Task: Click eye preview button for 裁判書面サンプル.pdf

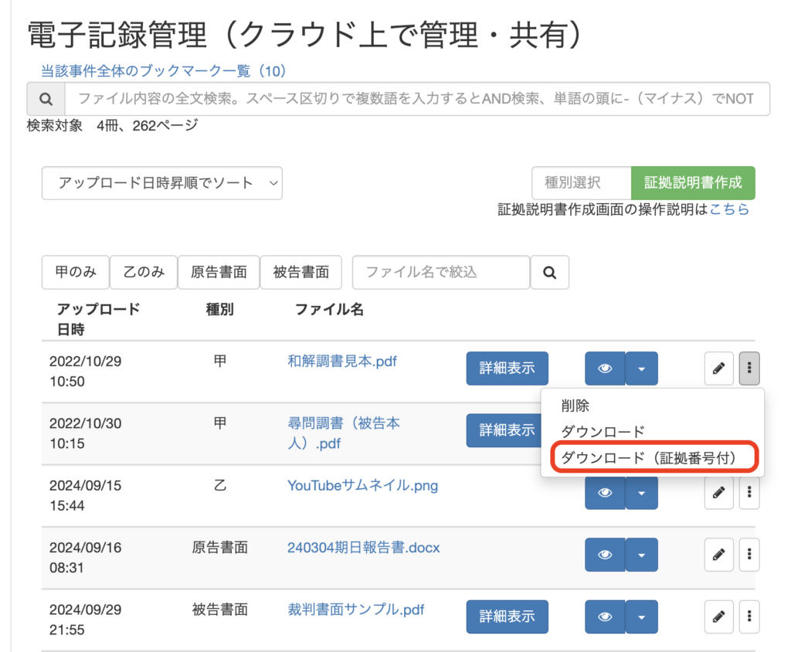Action: pos(605,616)
